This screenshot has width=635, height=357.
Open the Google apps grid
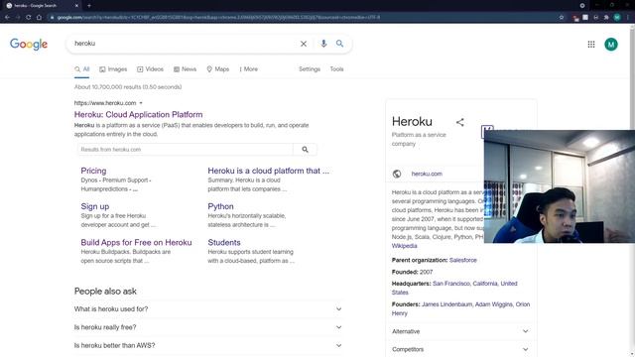pyautogui.click(x=591, y=44)
